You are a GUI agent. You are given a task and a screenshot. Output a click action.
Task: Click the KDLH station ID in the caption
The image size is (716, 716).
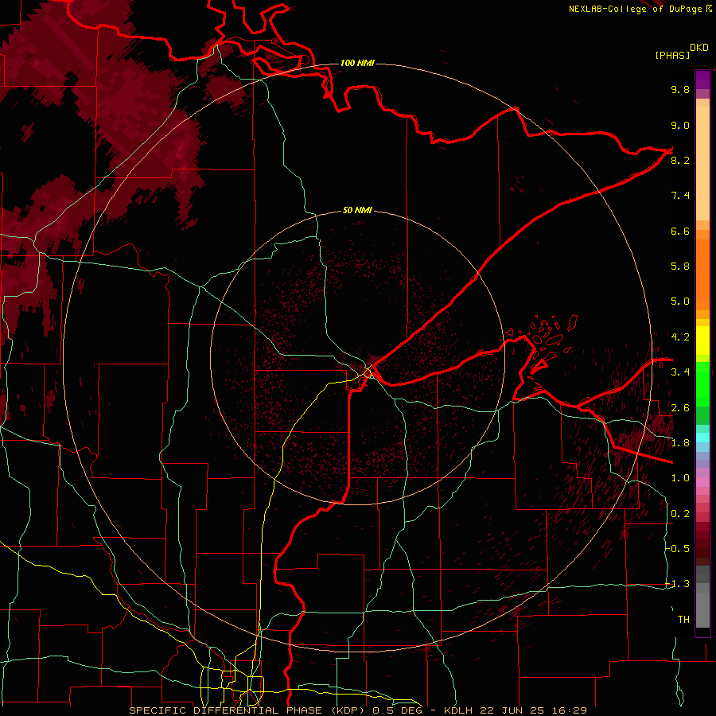click(458, 710)
